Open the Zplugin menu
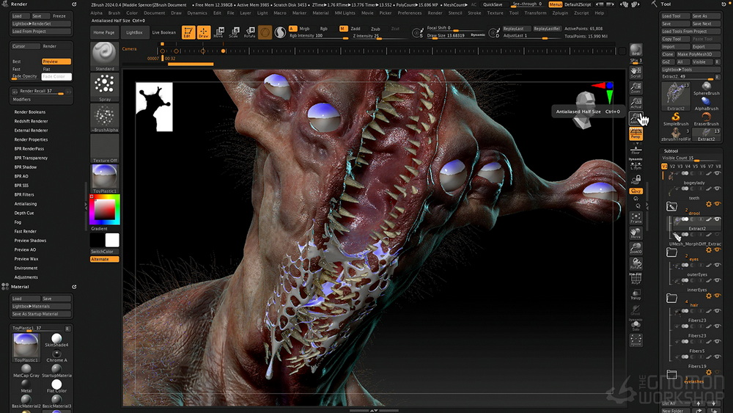The image size is (733, 413). tap(560, 13)
